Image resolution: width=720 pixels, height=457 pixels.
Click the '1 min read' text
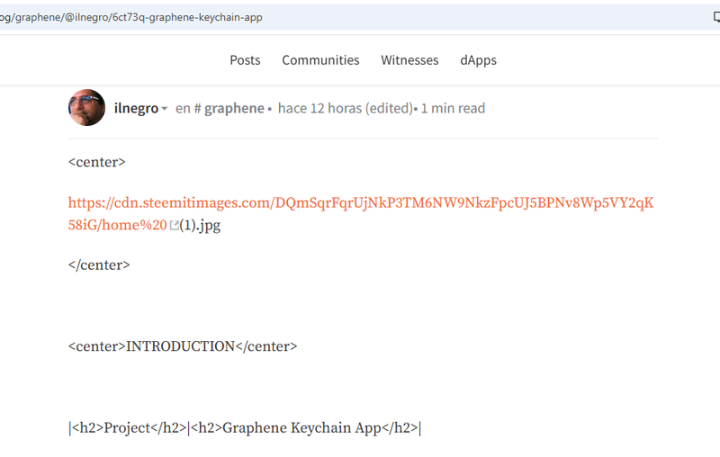coord(453,108)
